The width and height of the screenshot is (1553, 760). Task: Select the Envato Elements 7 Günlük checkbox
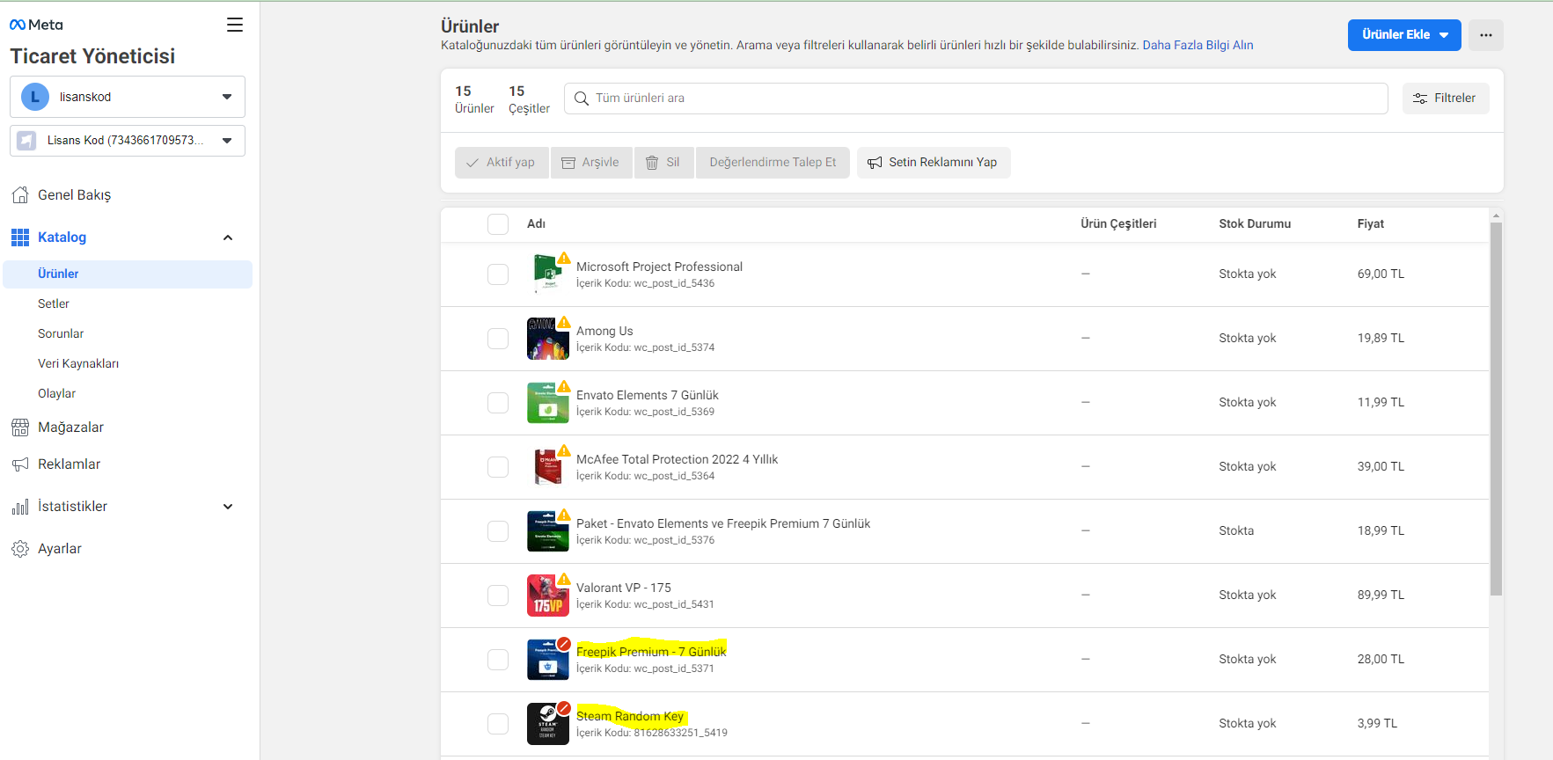[x=498, y=403]
